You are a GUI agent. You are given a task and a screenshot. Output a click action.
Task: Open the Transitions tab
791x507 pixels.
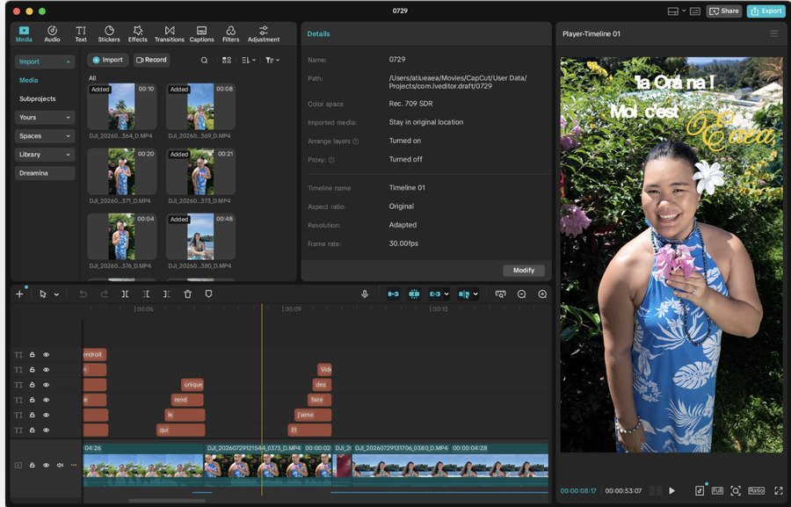click(x=170, y=33)
